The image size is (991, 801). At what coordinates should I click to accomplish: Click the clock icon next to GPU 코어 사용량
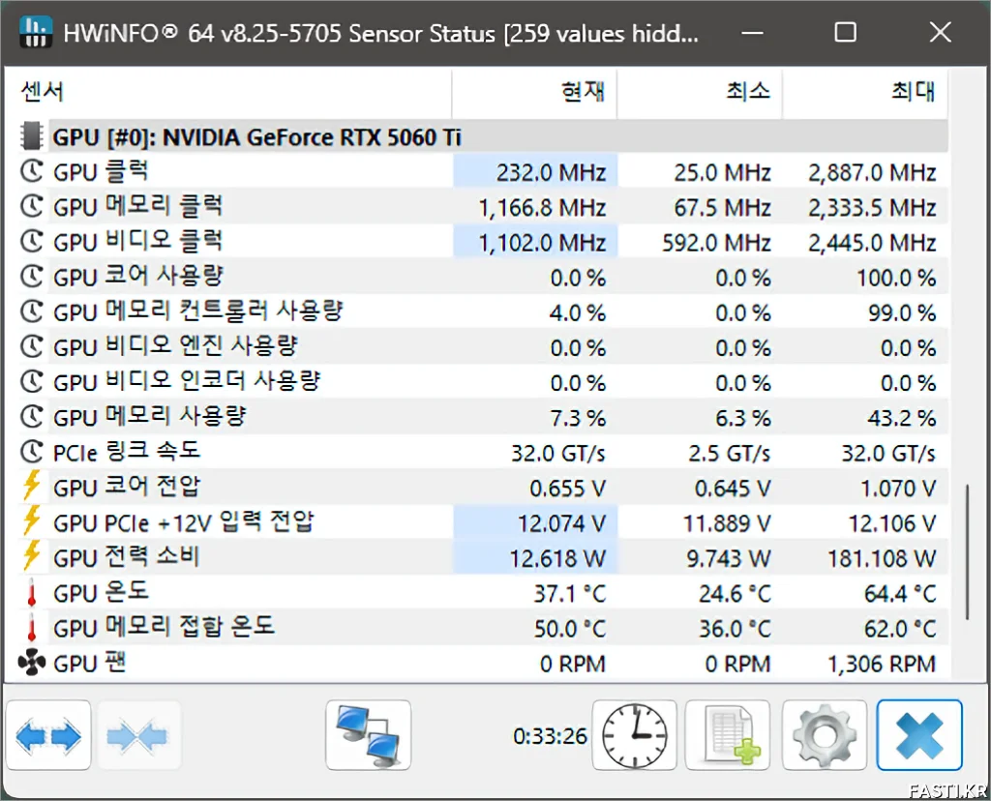pyautogui.click(x=32, y=277)
